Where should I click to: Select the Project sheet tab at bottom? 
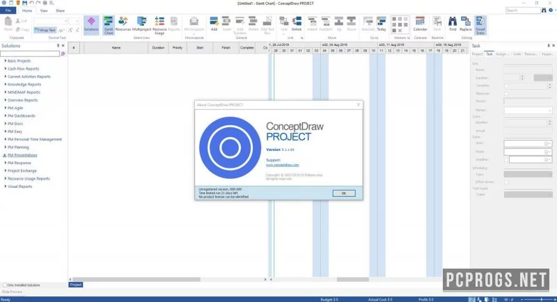click(x=75, y=285)
